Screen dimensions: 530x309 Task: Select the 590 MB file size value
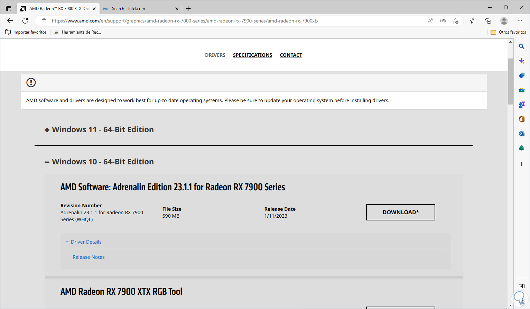tap(171, 216)
